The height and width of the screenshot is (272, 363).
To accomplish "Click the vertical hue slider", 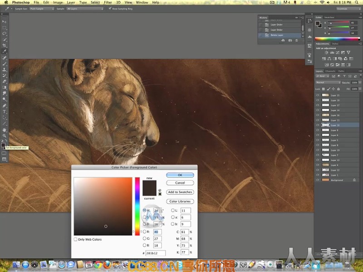I will [x=137, y=206].
